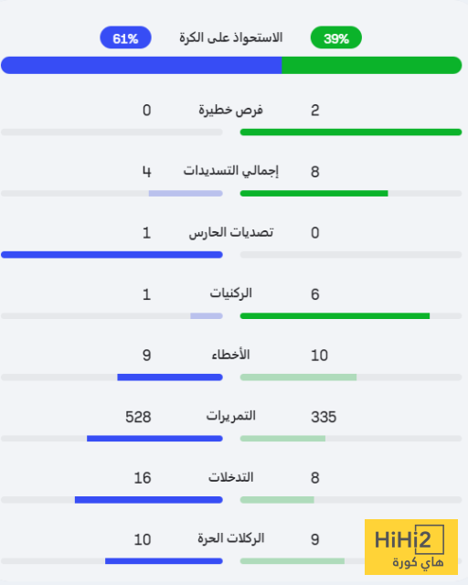Click the 528 passes value
468x585 pixels.
point(138,417)
